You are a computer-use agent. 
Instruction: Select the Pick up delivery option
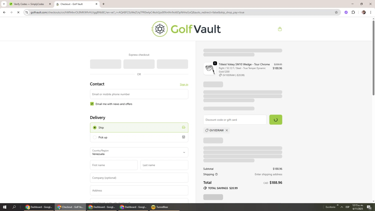(x=139, y=137)
